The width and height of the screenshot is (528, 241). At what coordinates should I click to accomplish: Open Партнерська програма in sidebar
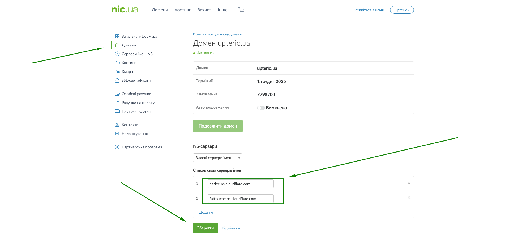point(142,147)
